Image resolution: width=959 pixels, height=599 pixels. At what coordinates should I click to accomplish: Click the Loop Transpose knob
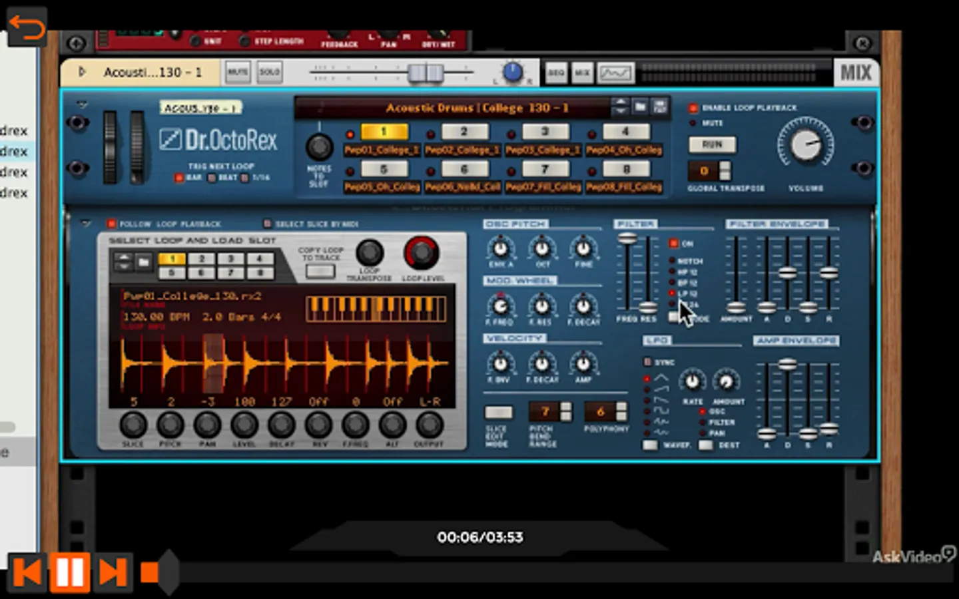pos(370,253)
